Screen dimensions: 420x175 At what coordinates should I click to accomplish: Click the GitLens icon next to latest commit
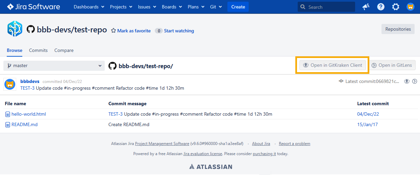pos(415,81)
